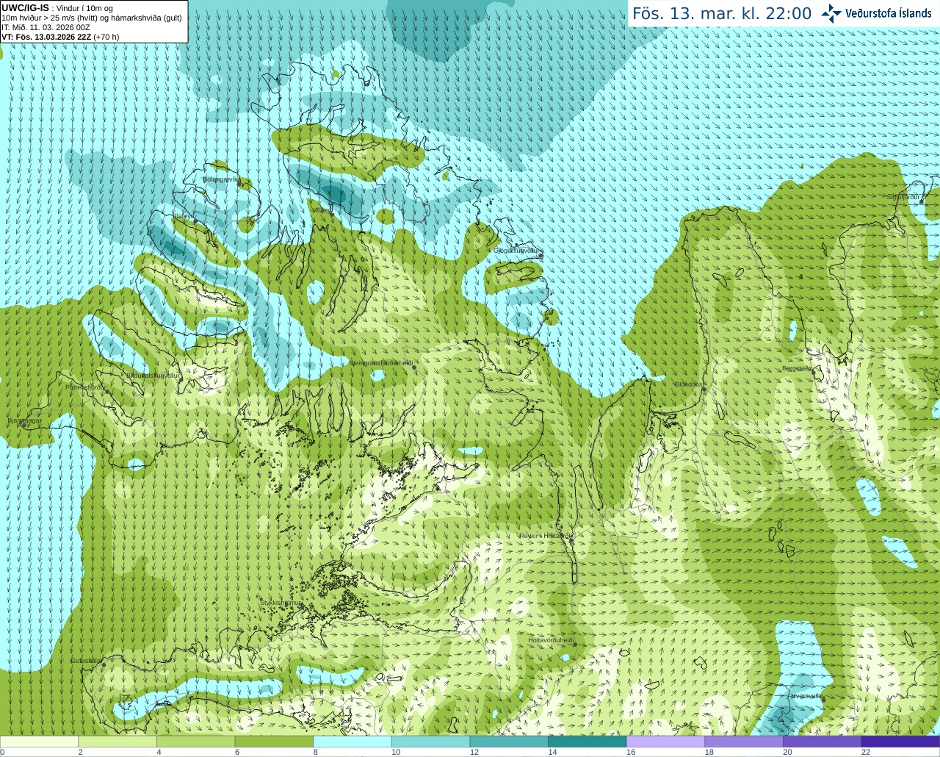Select the 0–2 m/s pale yellow legend swatch
The width and height of the screenshot is (940, 757).
coord(39,742)
